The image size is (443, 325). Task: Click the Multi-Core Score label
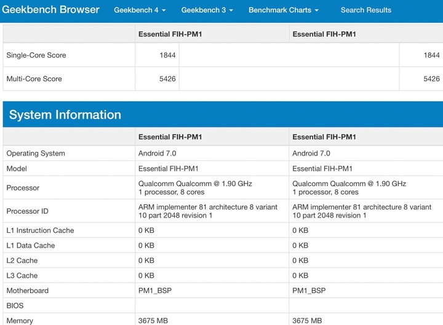(34, 79)
